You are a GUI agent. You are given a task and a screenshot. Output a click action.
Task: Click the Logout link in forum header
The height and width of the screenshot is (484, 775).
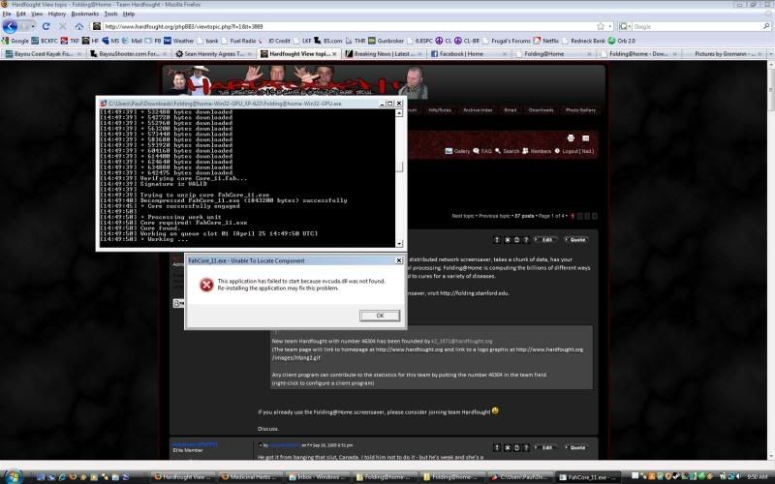coord(574,151)
